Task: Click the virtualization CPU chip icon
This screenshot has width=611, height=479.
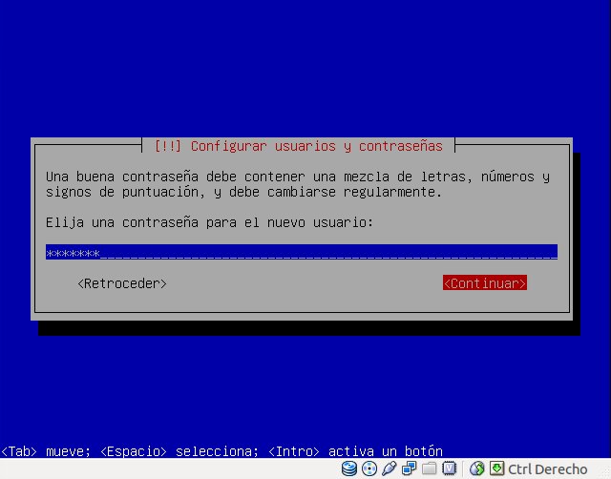Action: 449,469
